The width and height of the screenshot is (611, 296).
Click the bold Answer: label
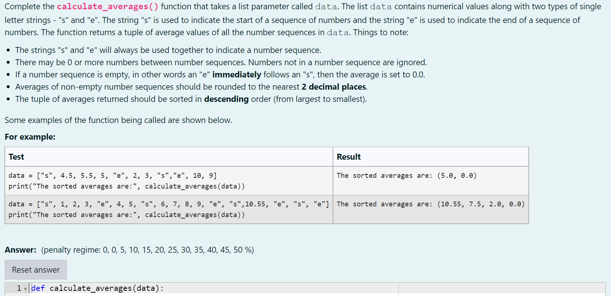coord(20,250)
